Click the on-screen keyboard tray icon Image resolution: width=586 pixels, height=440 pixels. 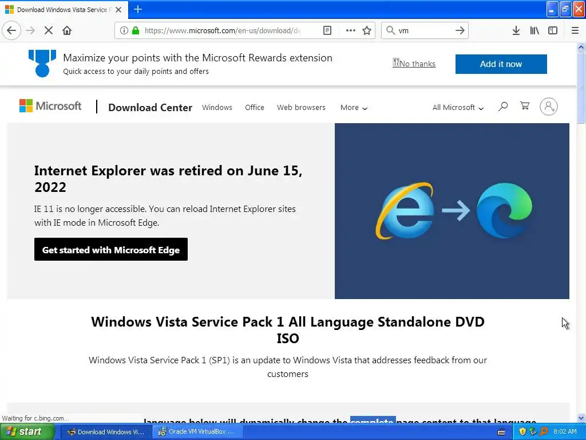tap(501, 432)
